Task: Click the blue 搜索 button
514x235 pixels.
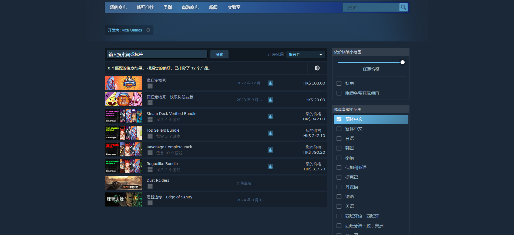Action: [x=219, y=54]
